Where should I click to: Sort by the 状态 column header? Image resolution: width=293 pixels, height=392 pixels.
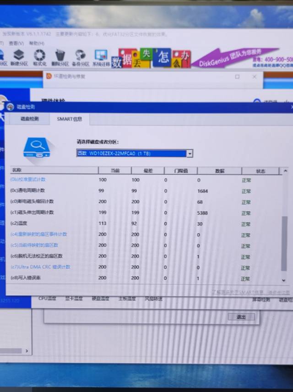260,171
